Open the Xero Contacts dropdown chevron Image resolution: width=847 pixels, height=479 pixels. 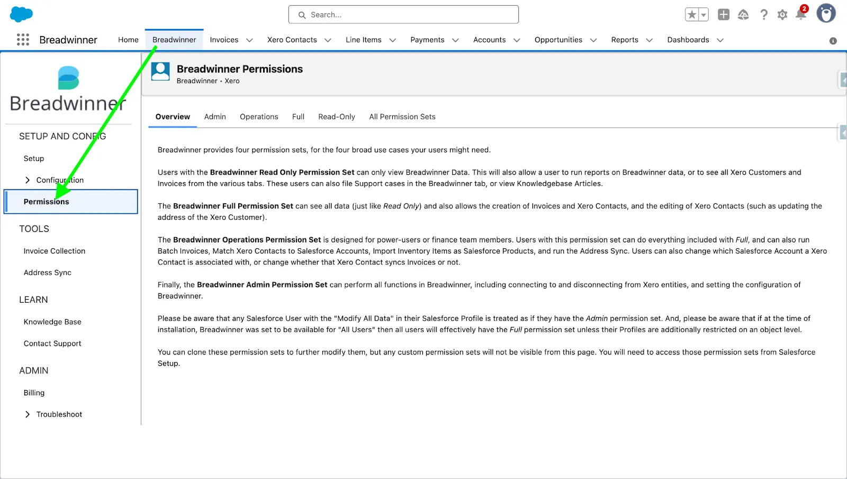(328, 40)
